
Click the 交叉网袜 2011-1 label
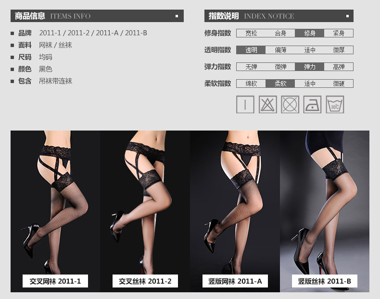coord(55,281)
